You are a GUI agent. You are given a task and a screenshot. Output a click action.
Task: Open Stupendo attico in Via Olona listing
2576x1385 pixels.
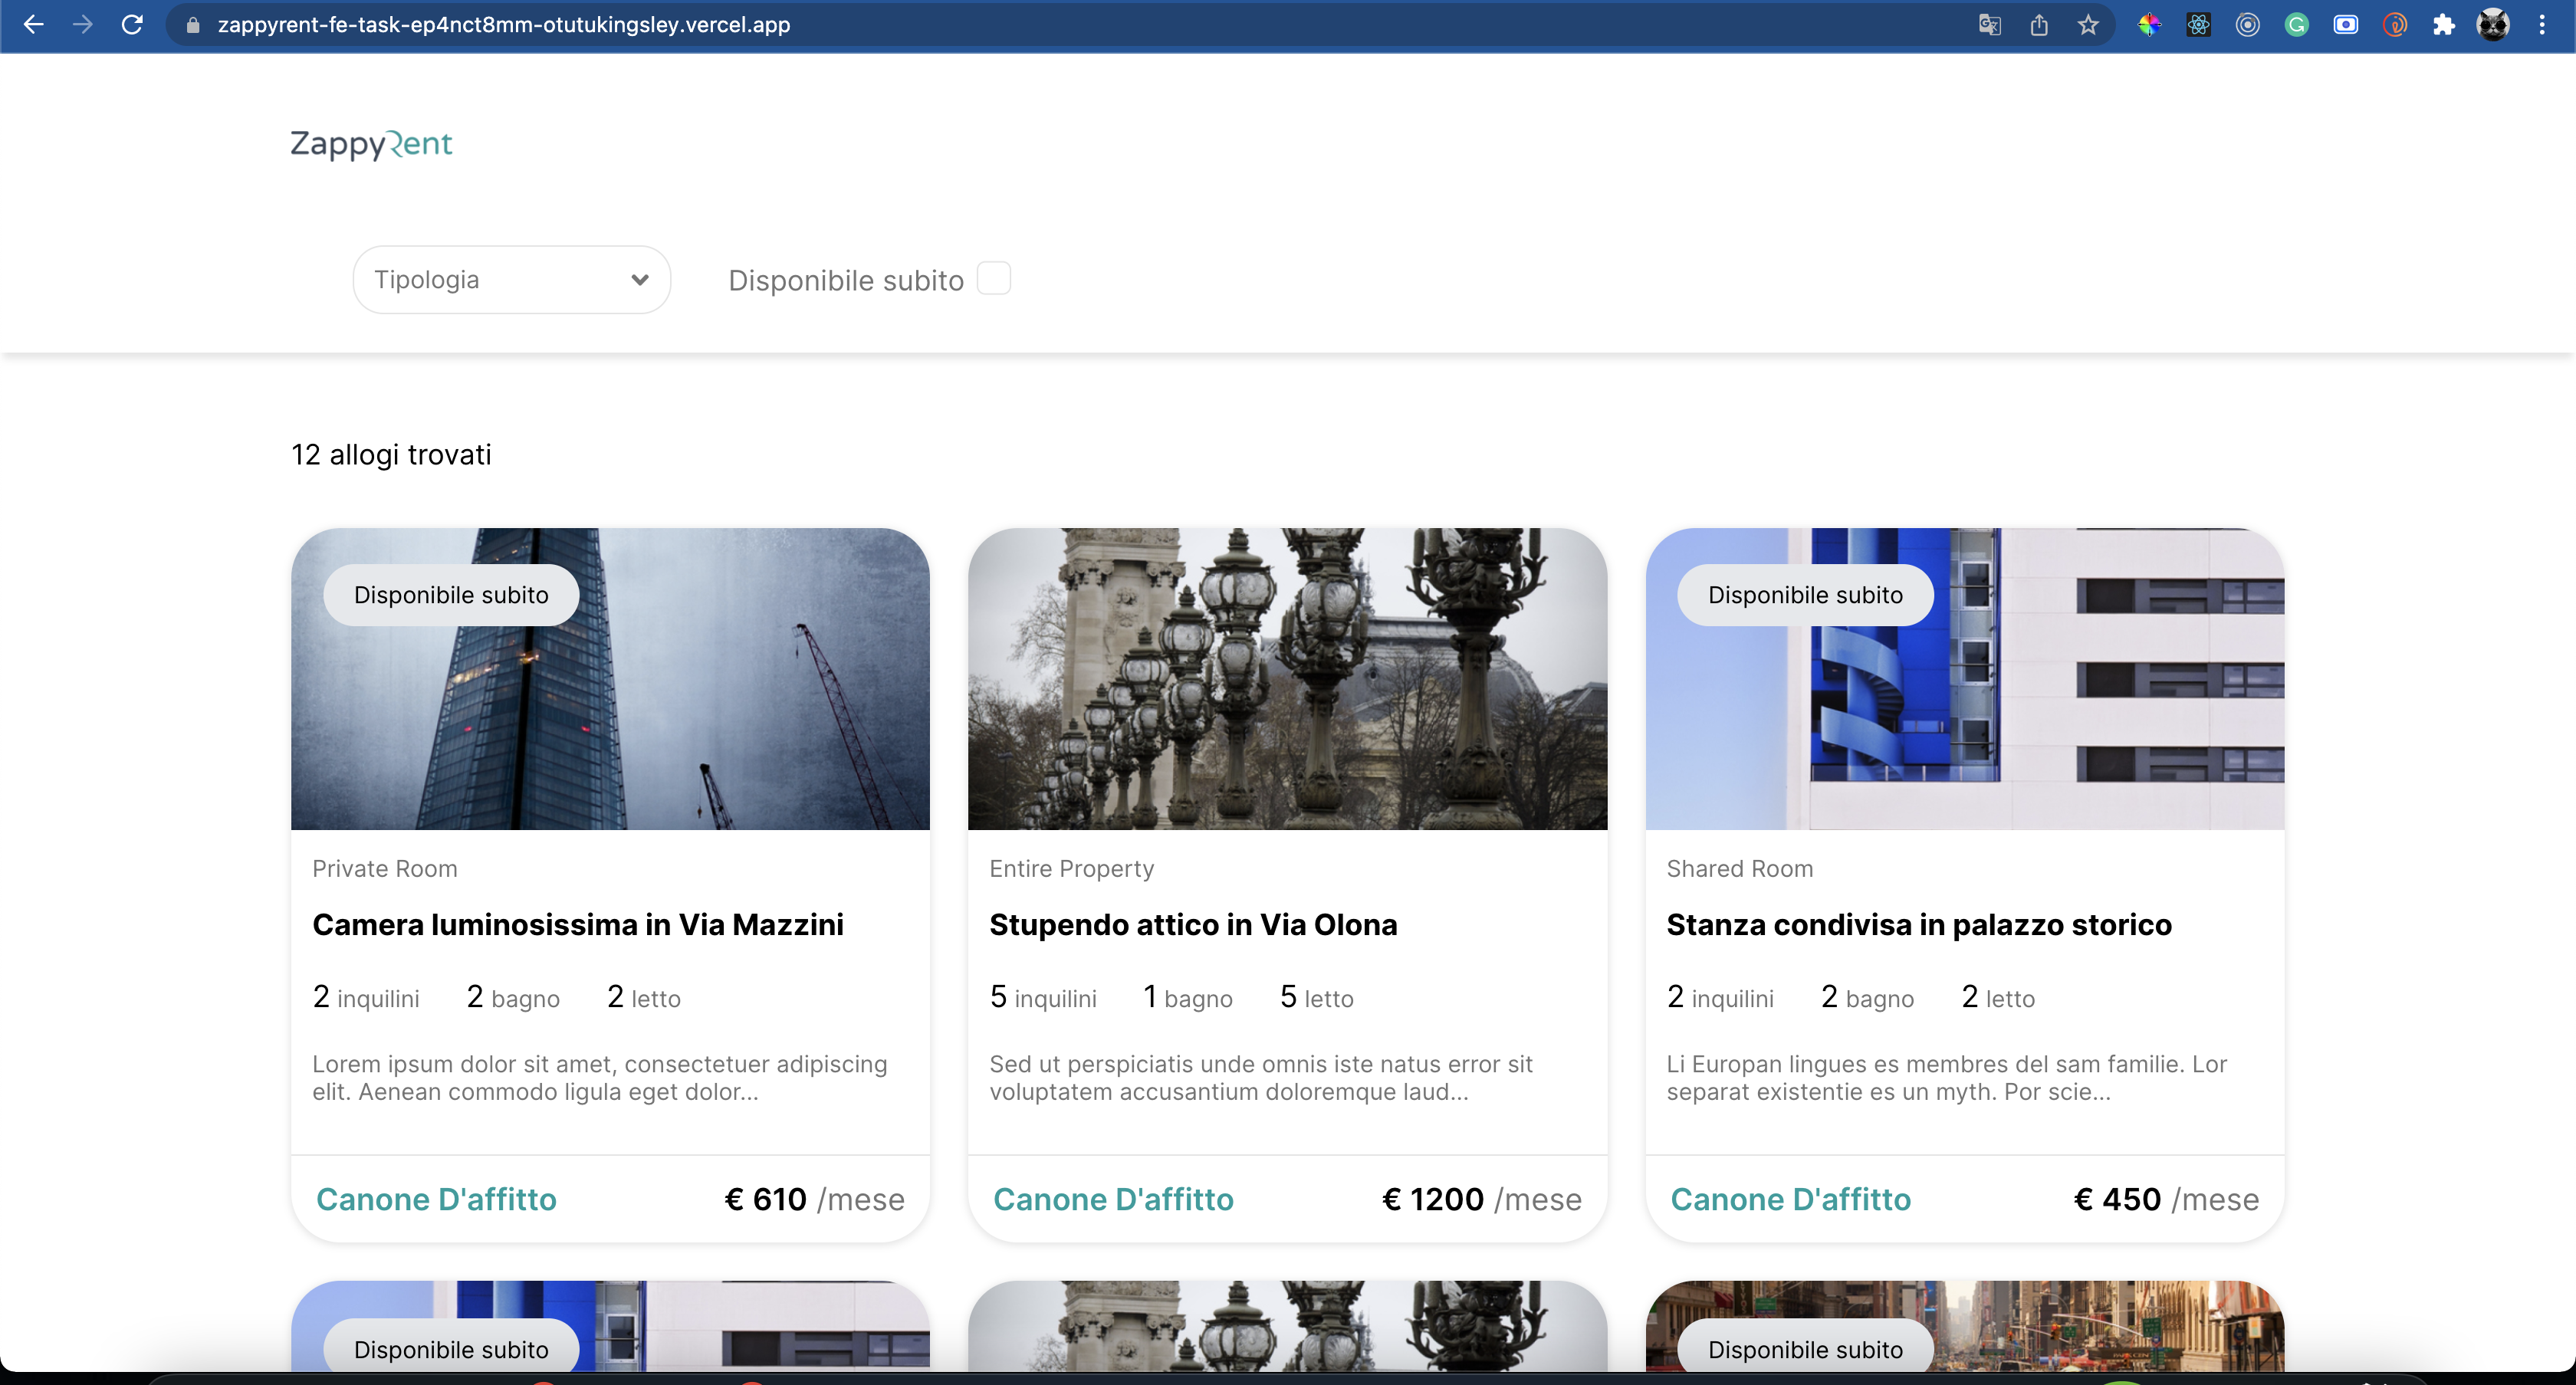pyautogui.click(x=1192, y=924)
